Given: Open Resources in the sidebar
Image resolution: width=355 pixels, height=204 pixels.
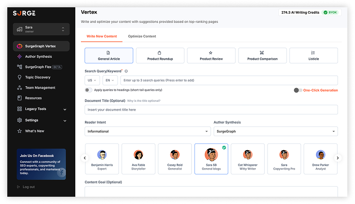Looking at the screenshot, I should (x=41, y=98).
